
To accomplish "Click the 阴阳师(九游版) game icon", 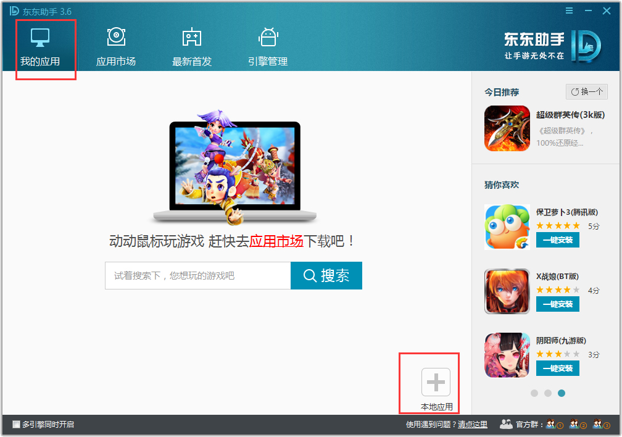I will point(507,356).
